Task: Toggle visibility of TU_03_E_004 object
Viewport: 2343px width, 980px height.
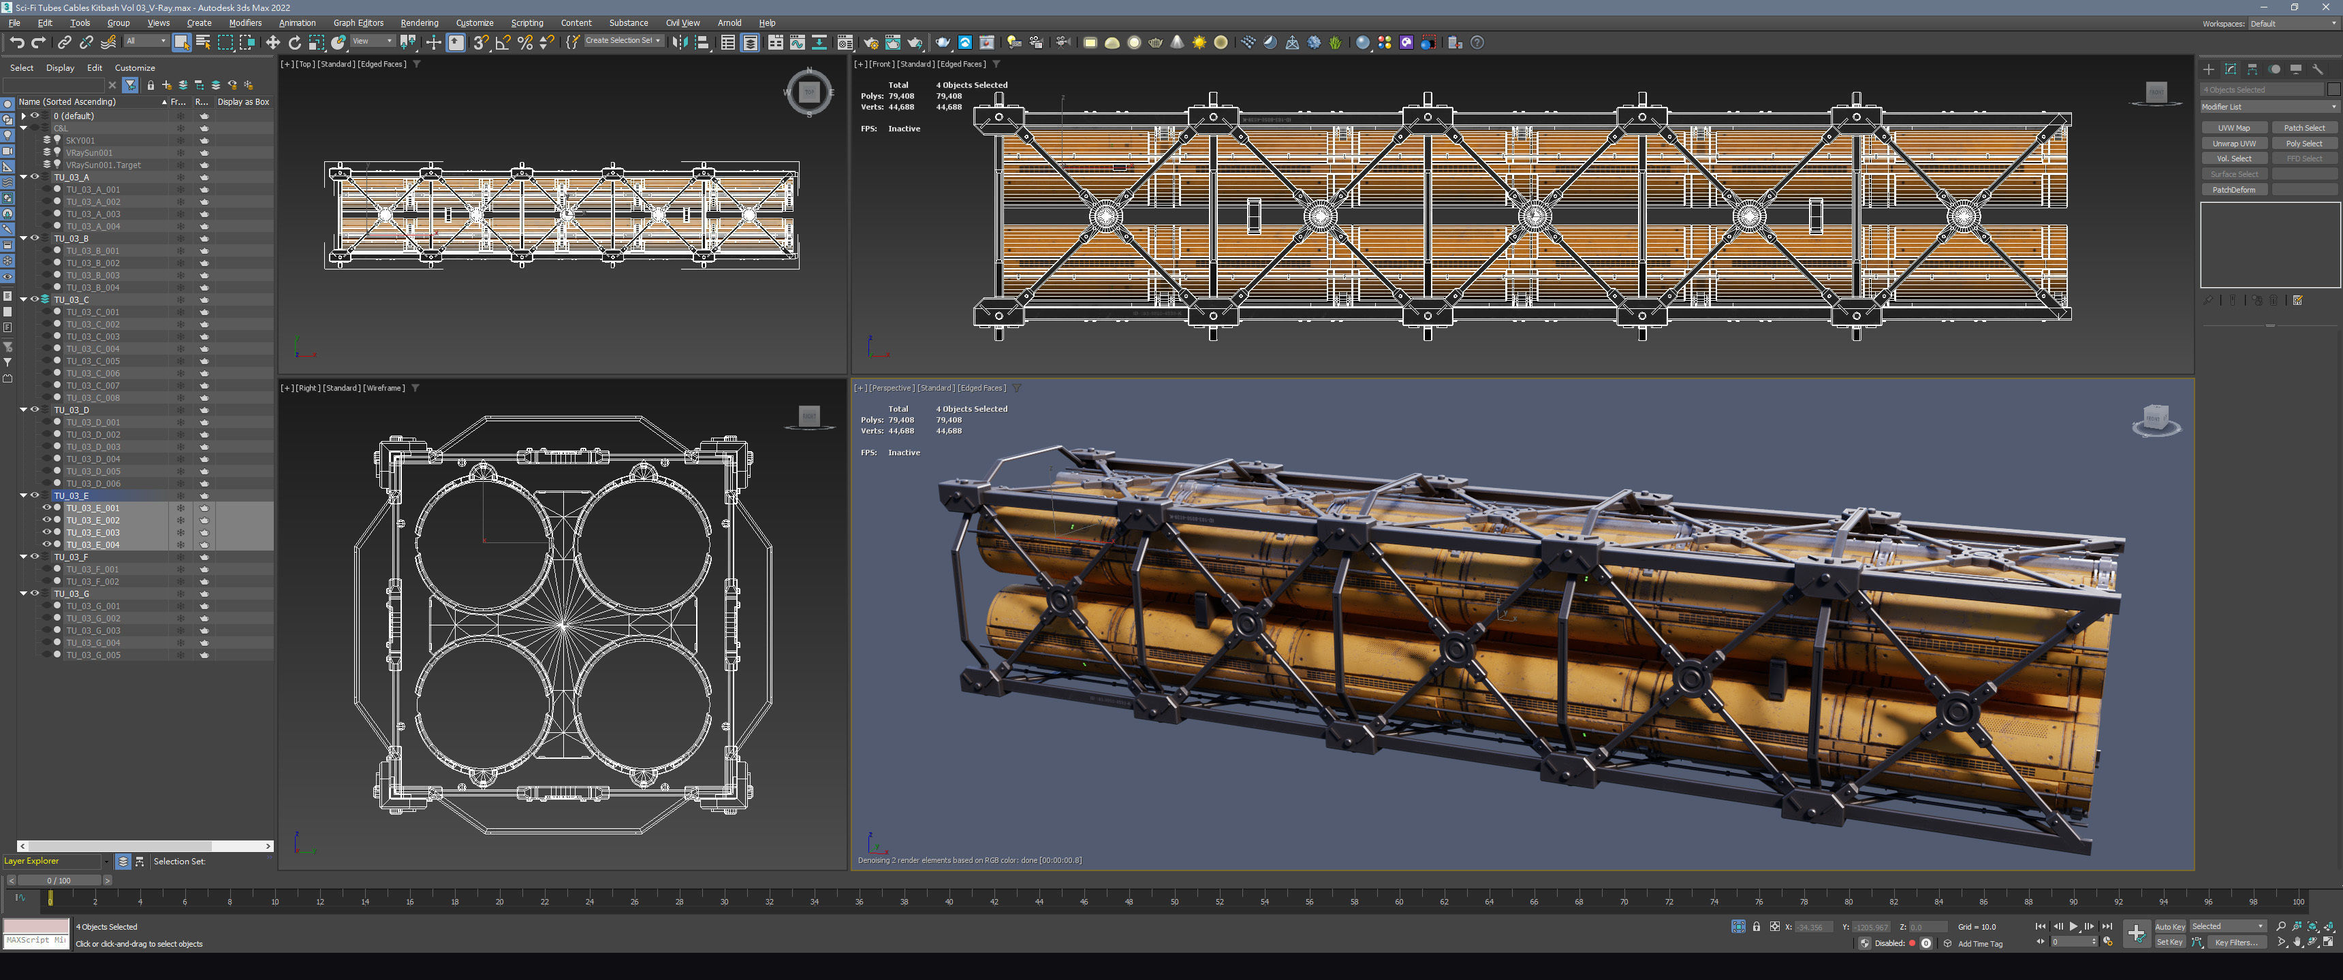Action: [46, 544]
